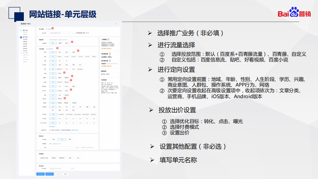318x179 pixels.
Task: Choose Android in the 操作系统 row
Action: [67, 87]
